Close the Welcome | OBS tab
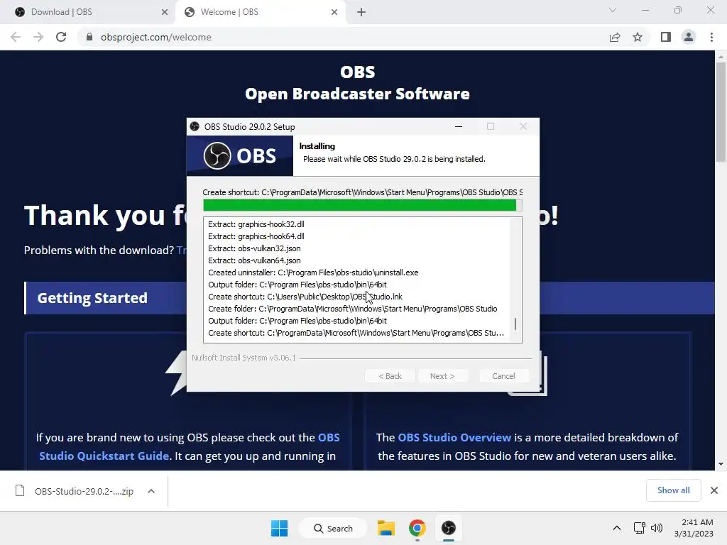Viewport: 727px width, 545px height. click(334, 12)
